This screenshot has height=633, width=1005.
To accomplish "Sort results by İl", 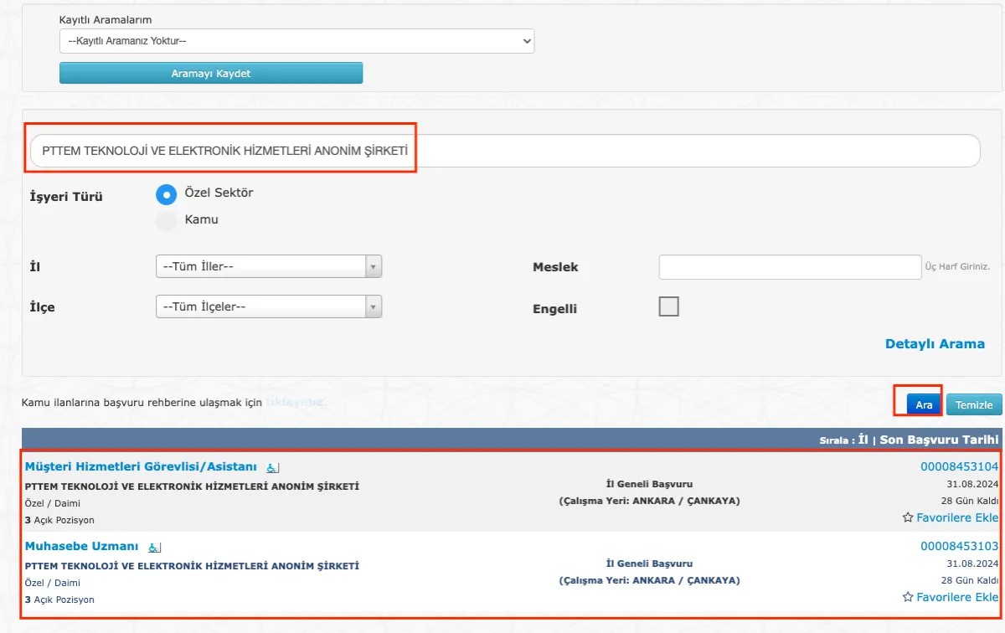I will (863, 440).
